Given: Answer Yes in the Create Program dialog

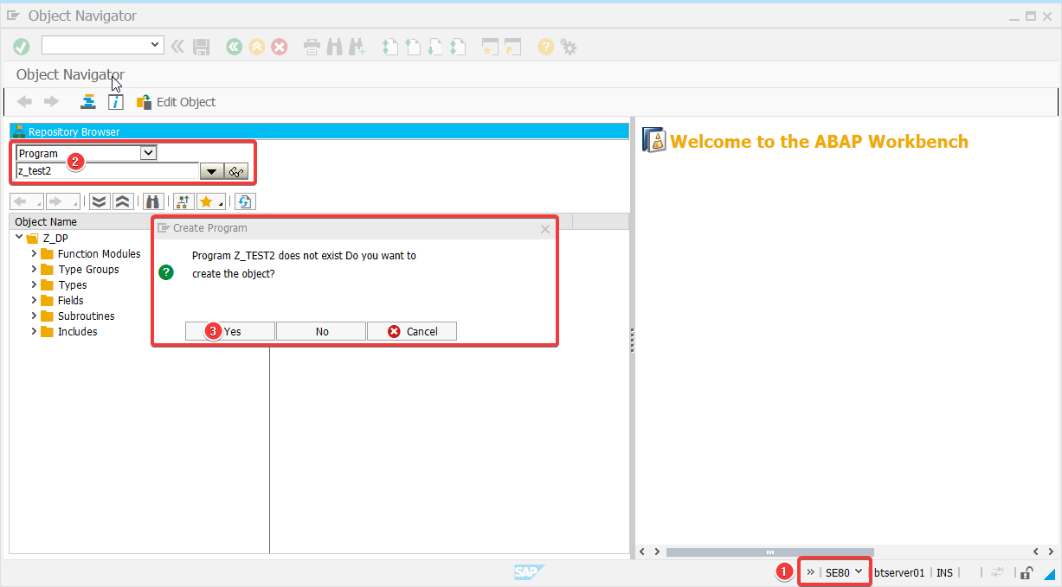Looking at the screenshot, I should [229, 330].
